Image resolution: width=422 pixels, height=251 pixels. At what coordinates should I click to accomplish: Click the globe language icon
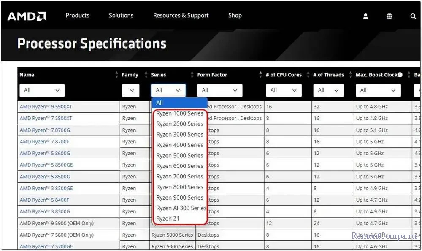tap(389, 16)
